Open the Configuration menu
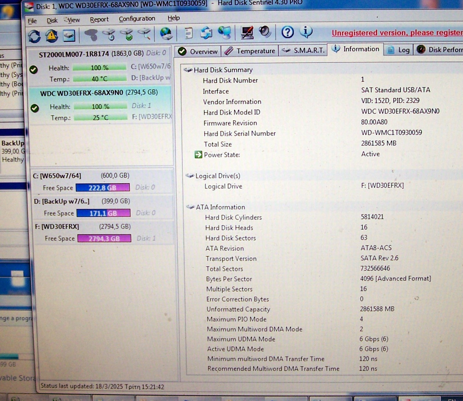463x401 pixels. pyautogui.click(x=137, y=19)
